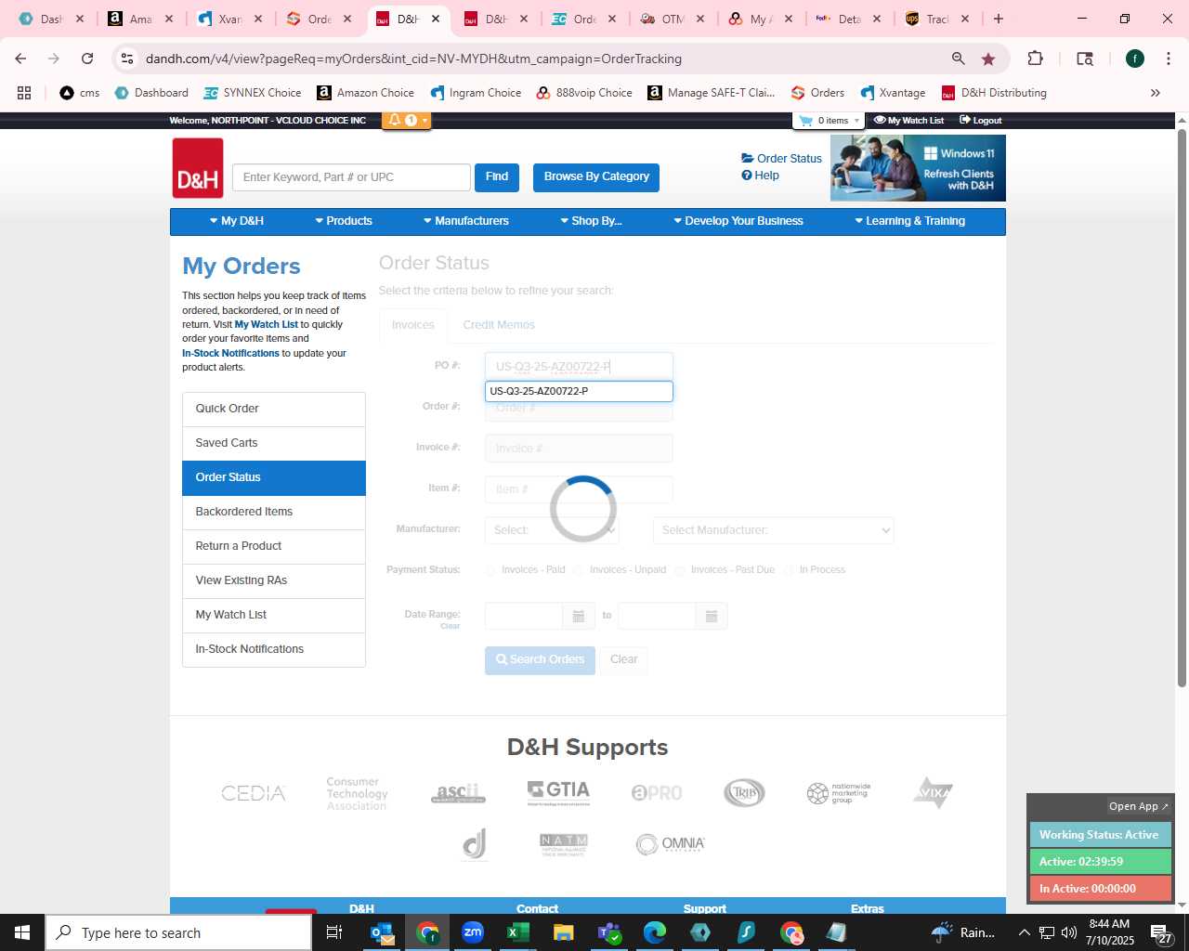
Task: Click the D&H logo home icon
Action: coord(198,168)
